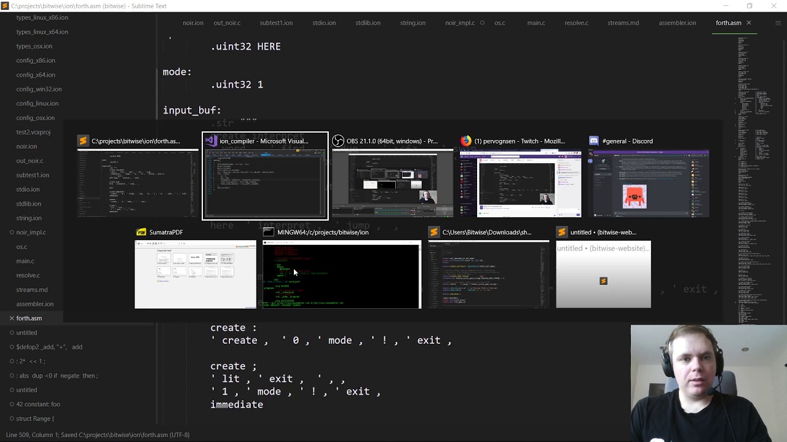787x442 pixels.
Task: Open the noir.ion tab
Action: click(x=193, y=23)
